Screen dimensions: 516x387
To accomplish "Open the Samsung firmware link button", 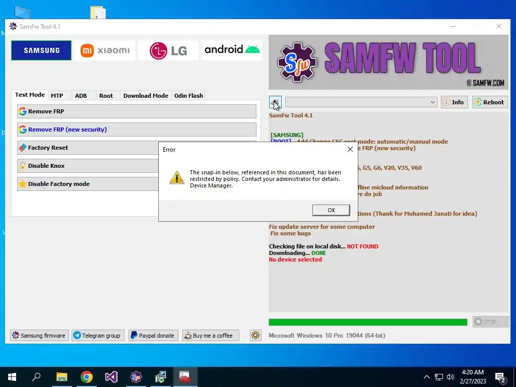I will point(39,335).
